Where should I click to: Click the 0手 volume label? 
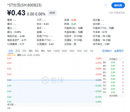click(9, 108)
